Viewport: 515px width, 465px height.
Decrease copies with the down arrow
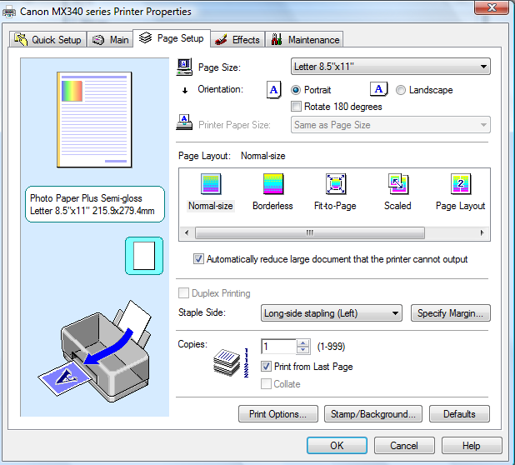[302, 350]
